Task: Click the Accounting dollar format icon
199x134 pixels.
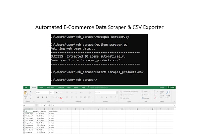Action: click(97, 97)
